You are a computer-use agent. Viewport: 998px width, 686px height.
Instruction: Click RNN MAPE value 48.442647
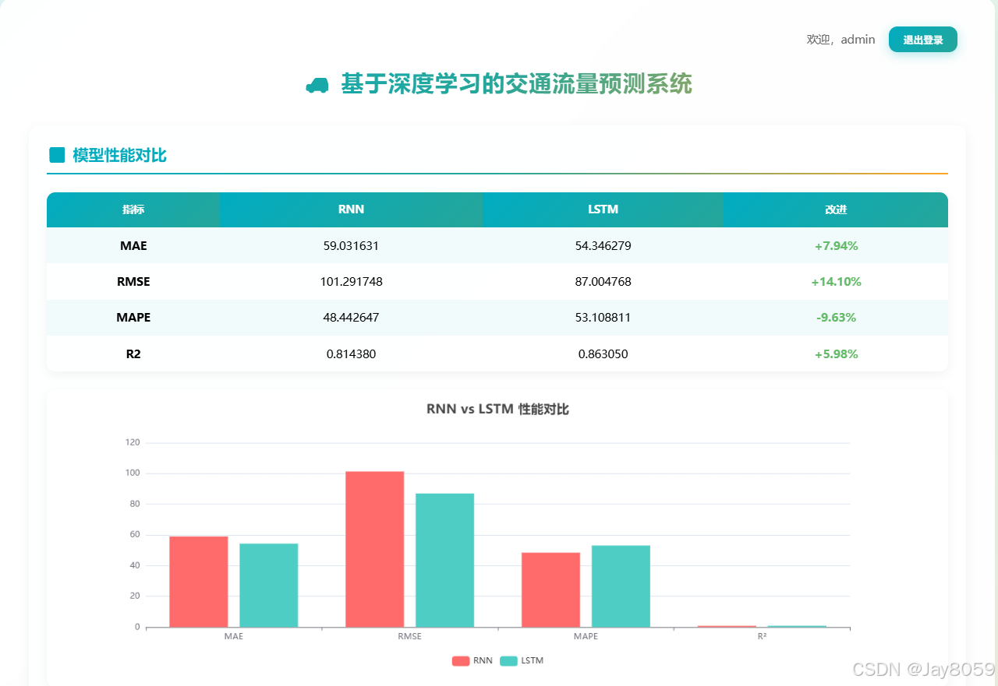point(351,318)
